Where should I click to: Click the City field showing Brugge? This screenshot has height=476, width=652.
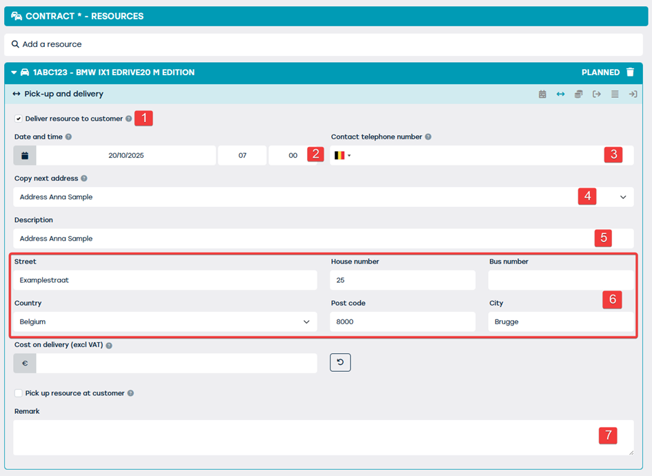[561, 321]
